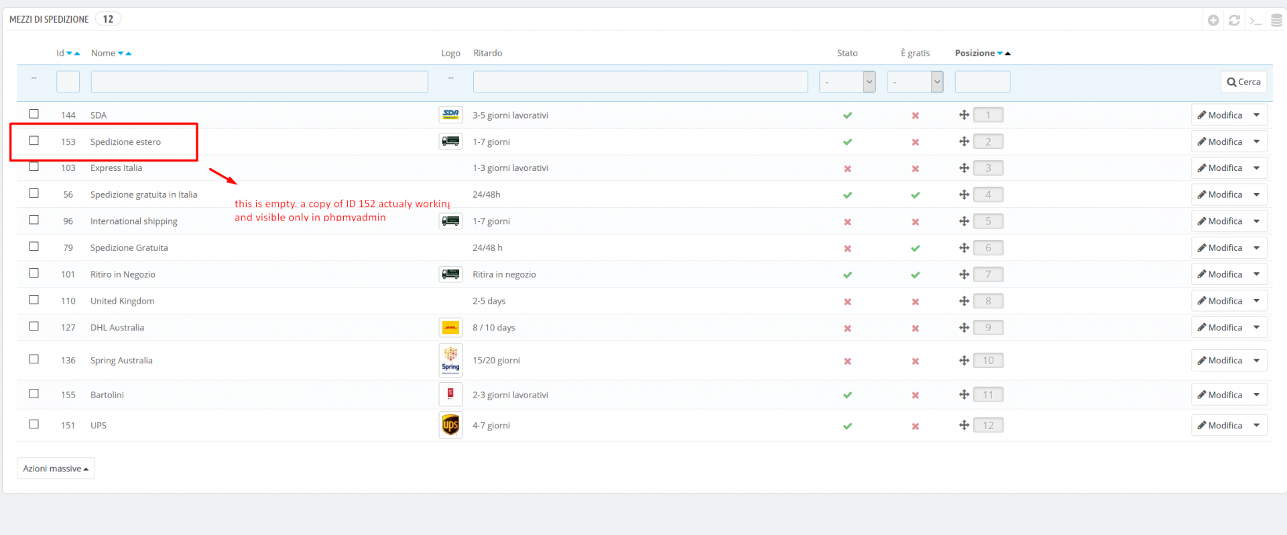Image resolution: width=1287 pixels, height=535 pixels.
Task: Sort Posizione column descending arrow
Action: (x=1000, y=54)
